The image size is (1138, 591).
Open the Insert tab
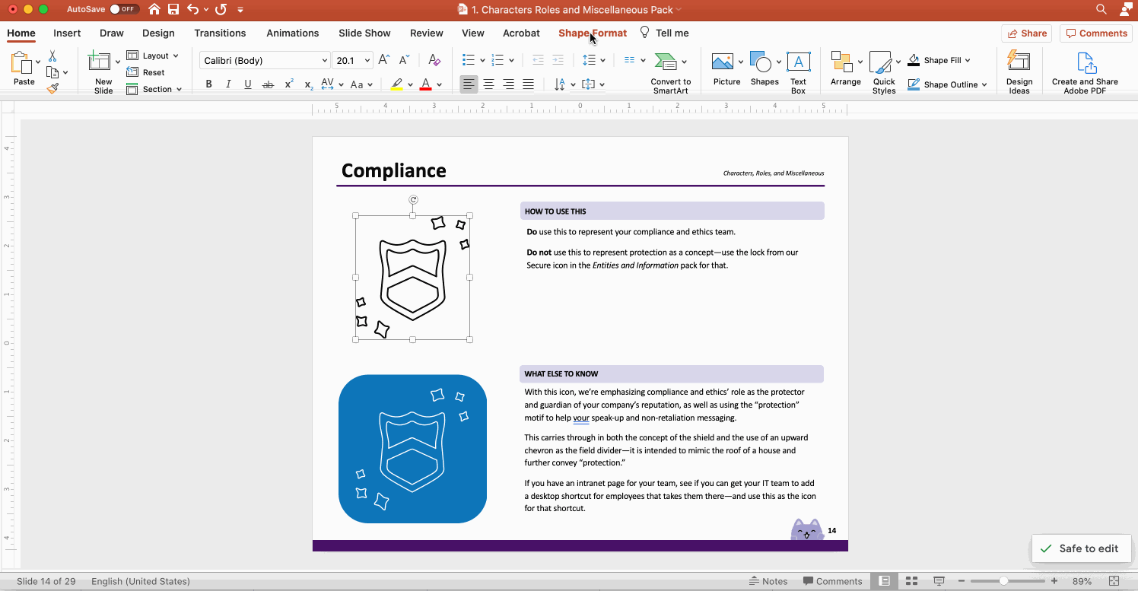[67, 33]
